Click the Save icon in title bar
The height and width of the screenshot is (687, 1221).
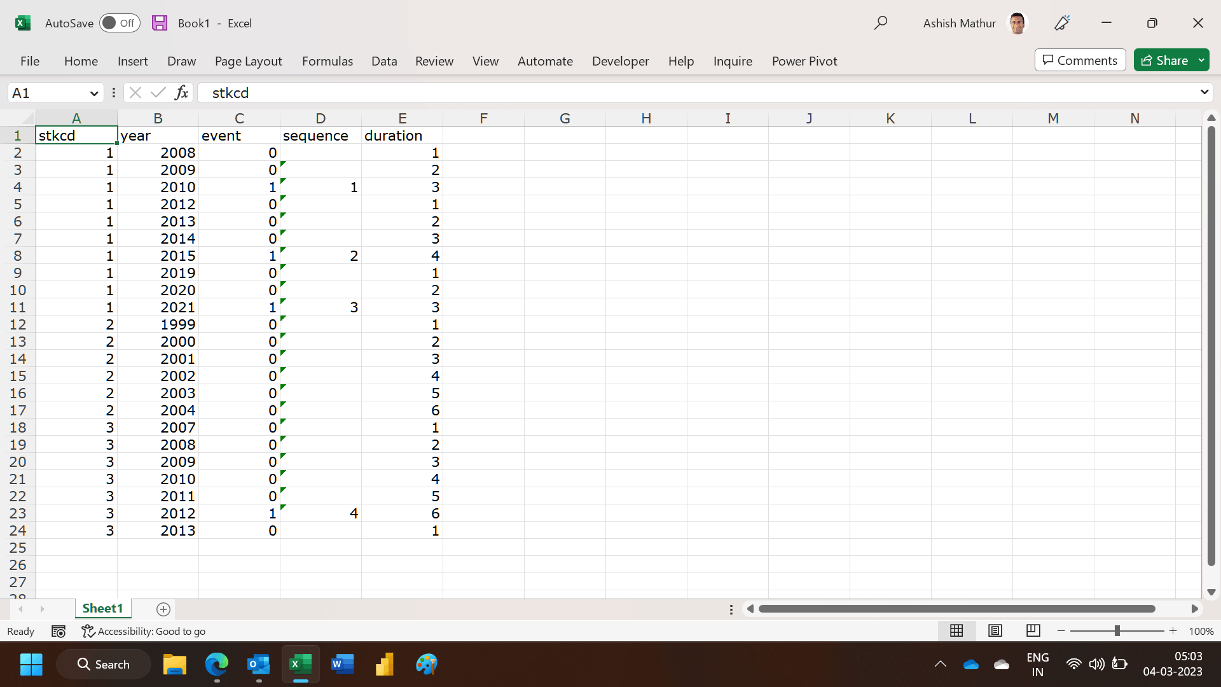(160, 23)
